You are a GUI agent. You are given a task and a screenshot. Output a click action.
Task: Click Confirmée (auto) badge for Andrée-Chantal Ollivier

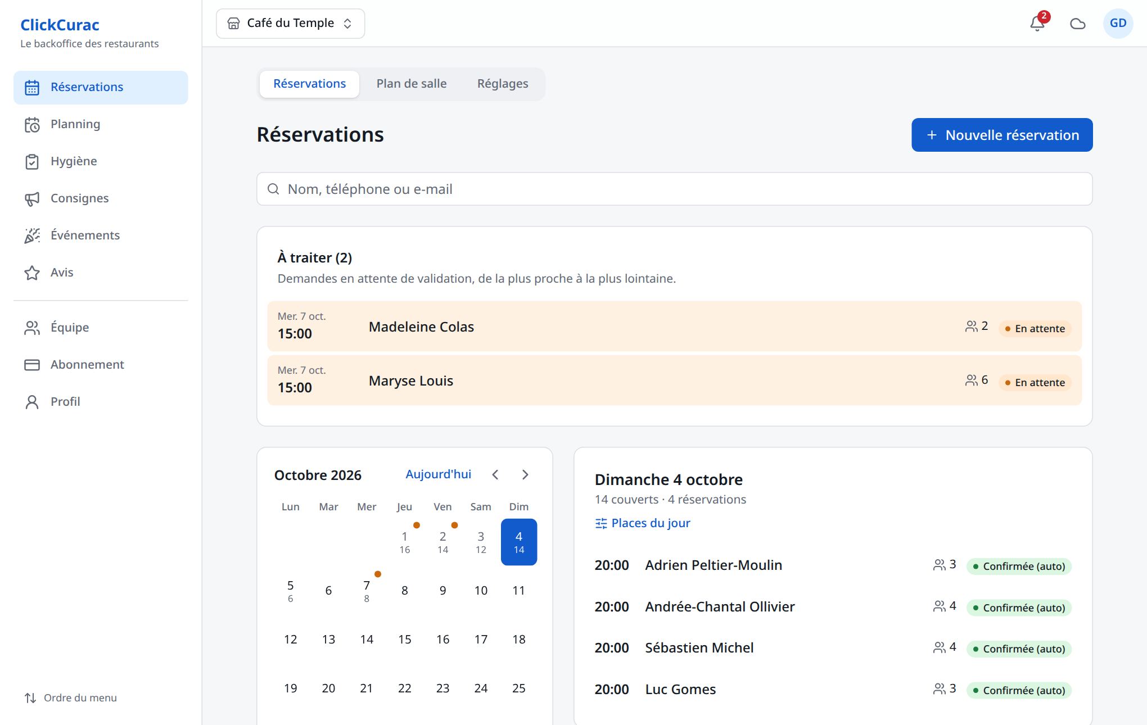(1019, 608)
